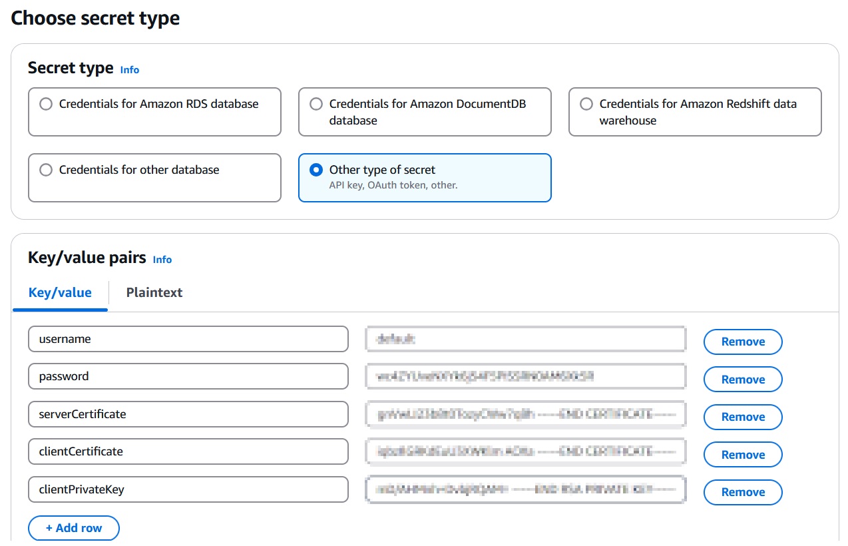Remove the username key/value pair
Viewport: 848px width, 546px height.
click(742, 342)
